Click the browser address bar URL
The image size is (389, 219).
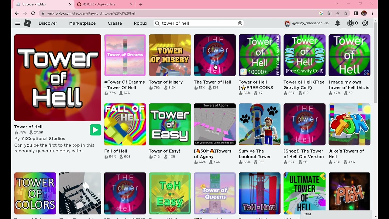pos(91,13)
